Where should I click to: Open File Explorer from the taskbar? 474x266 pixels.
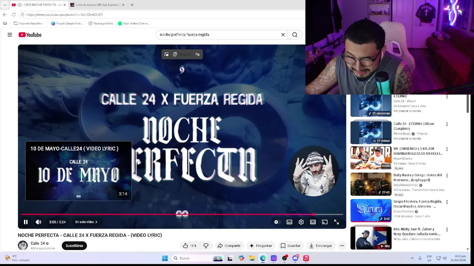(252, 258)
